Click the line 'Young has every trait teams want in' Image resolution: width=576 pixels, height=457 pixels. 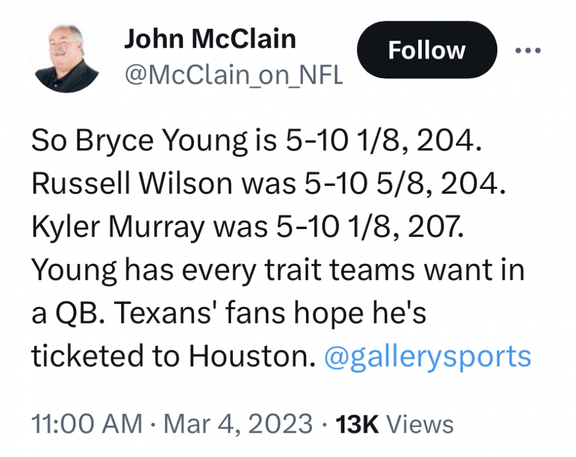click(277, 270)
